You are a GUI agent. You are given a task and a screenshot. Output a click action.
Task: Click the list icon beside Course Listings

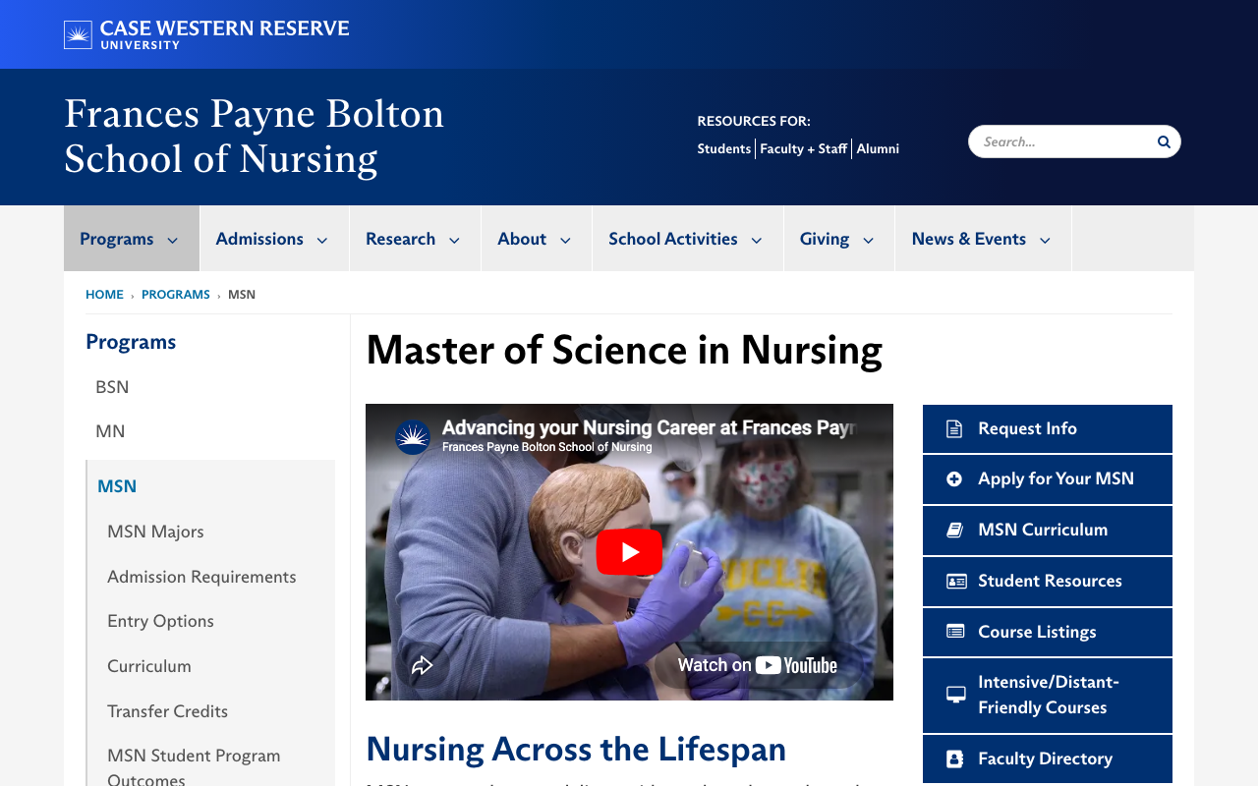tap(955, 632)
